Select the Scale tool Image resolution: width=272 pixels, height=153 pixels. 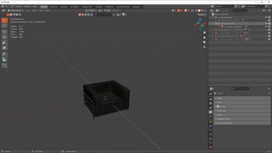click(4, 42)
